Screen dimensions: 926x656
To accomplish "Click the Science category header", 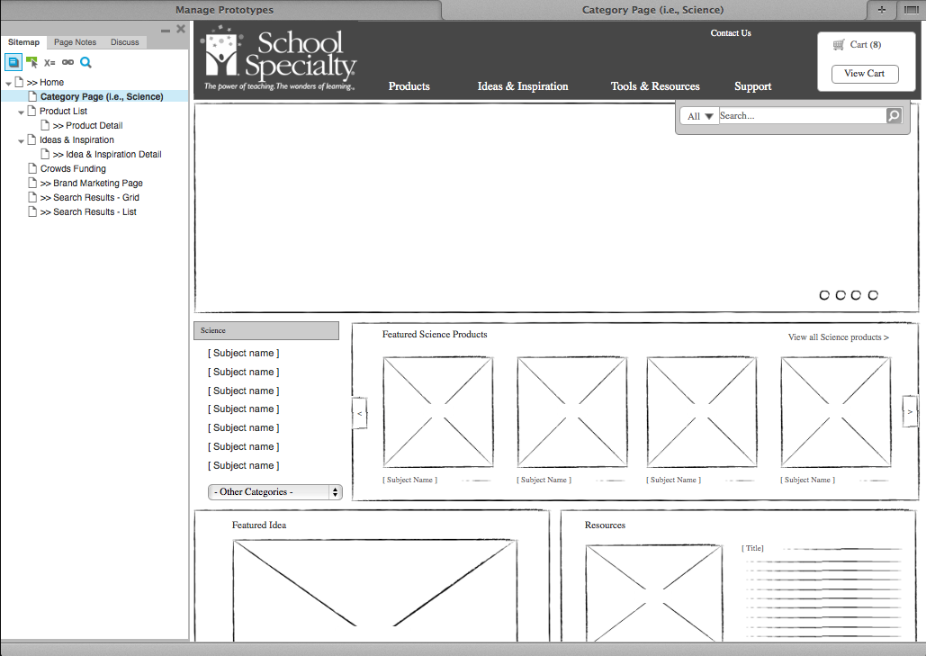I will [266, 330].
